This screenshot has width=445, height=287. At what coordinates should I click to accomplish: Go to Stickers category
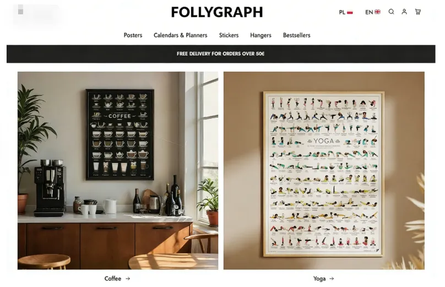[229, 35]
